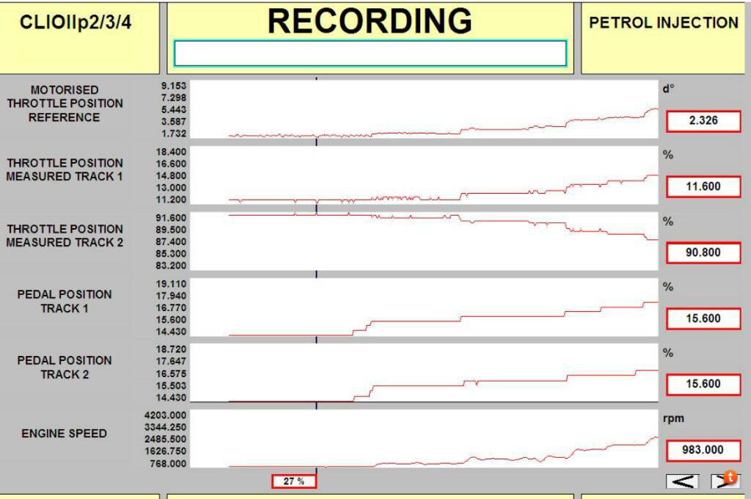
Task: Click the orange badge icon at bottom right
Action: coord(730,476)
